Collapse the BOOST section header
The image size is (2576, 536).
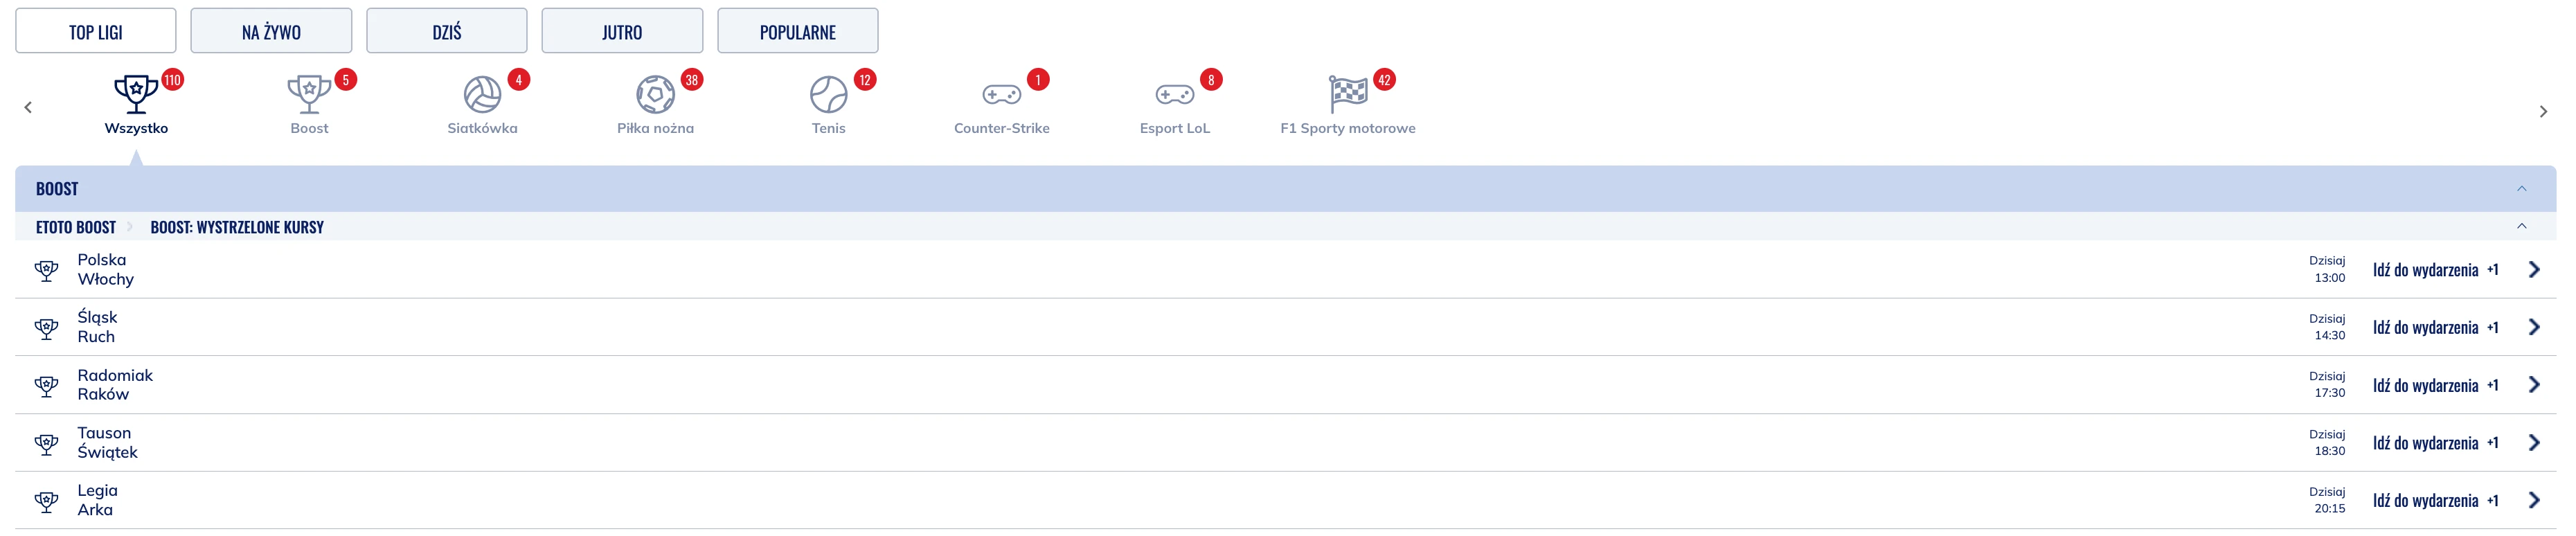[2521, 188]
